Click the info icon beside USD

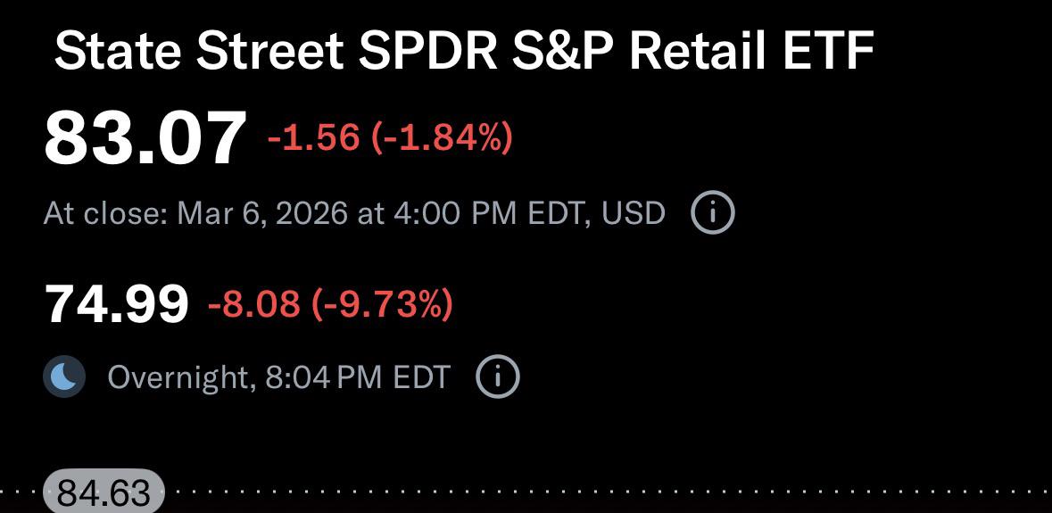713,213
